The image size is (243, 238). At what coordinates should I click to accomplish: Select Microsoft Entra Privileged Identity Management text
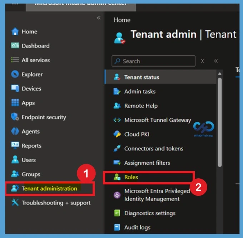click(157, 195)
